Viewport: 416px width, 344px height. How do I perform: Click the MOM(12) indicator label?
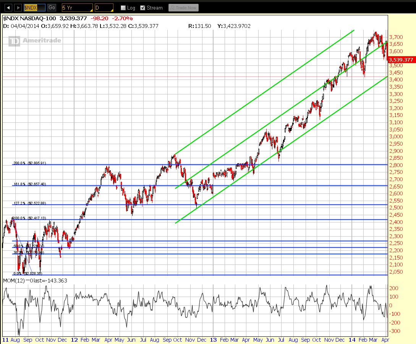(x=14, y=281)
